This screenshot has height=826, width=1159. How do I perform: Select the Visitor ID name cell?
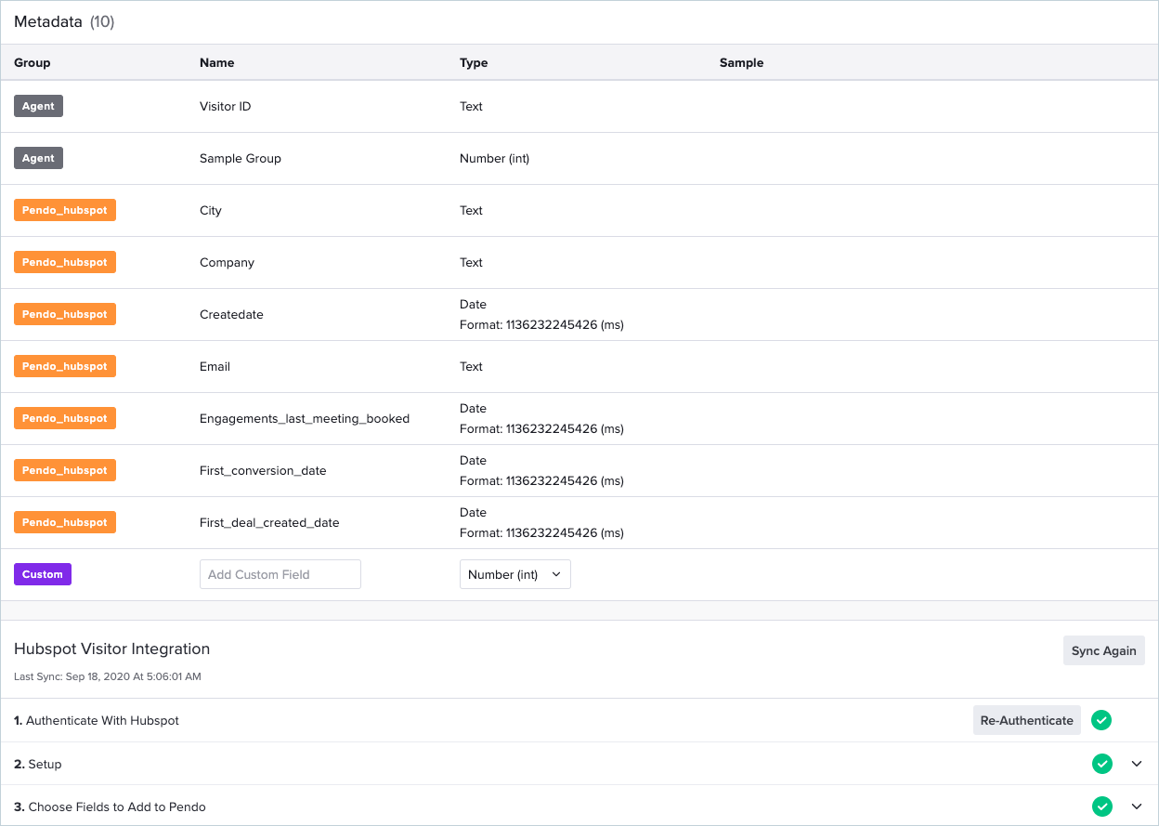click(x=226, y=106)
